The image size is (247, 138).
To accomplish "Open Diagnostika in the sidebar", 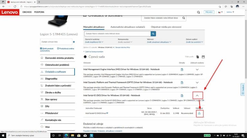I will point(51,78).
